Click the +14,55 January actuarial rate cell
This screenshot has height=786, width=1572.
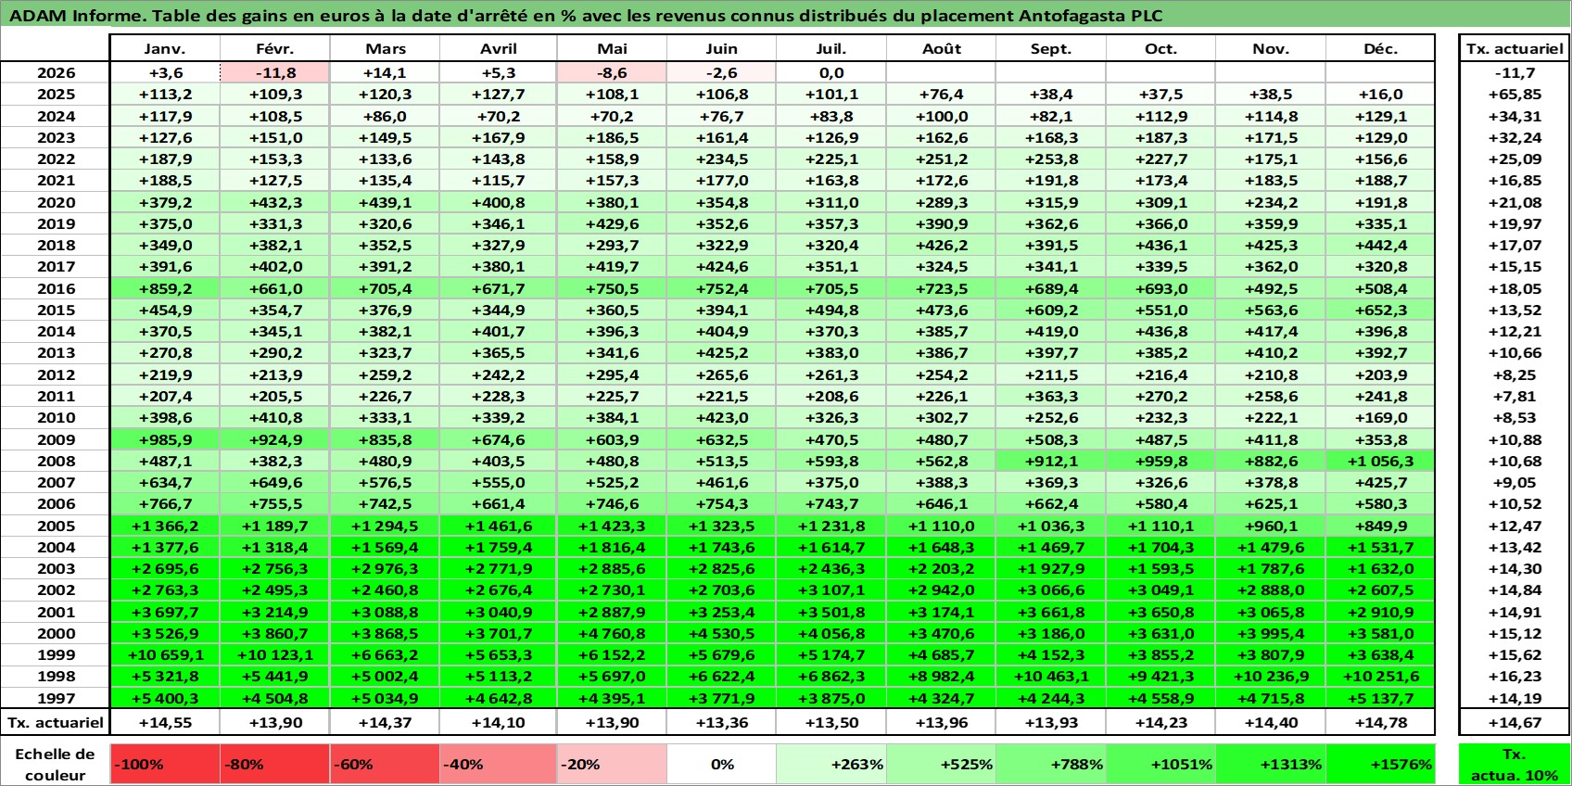[x=165, y=723]
